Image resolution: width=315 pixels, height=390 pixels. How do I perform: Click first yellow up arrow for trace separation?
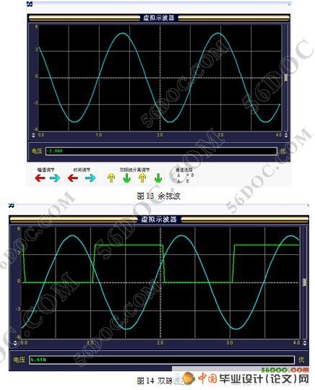click(111, 178)
